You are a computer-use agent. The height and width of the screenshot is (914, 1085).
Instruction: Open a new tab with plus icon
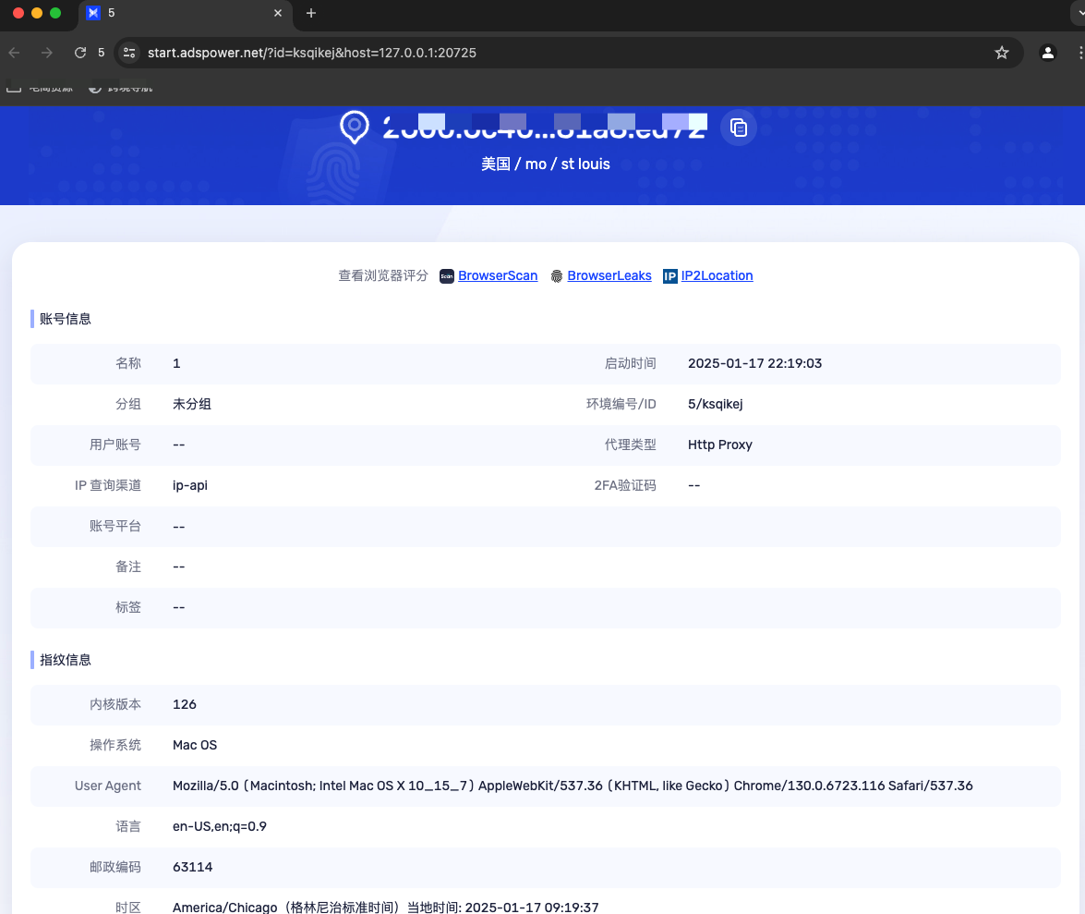pos(311,13)
